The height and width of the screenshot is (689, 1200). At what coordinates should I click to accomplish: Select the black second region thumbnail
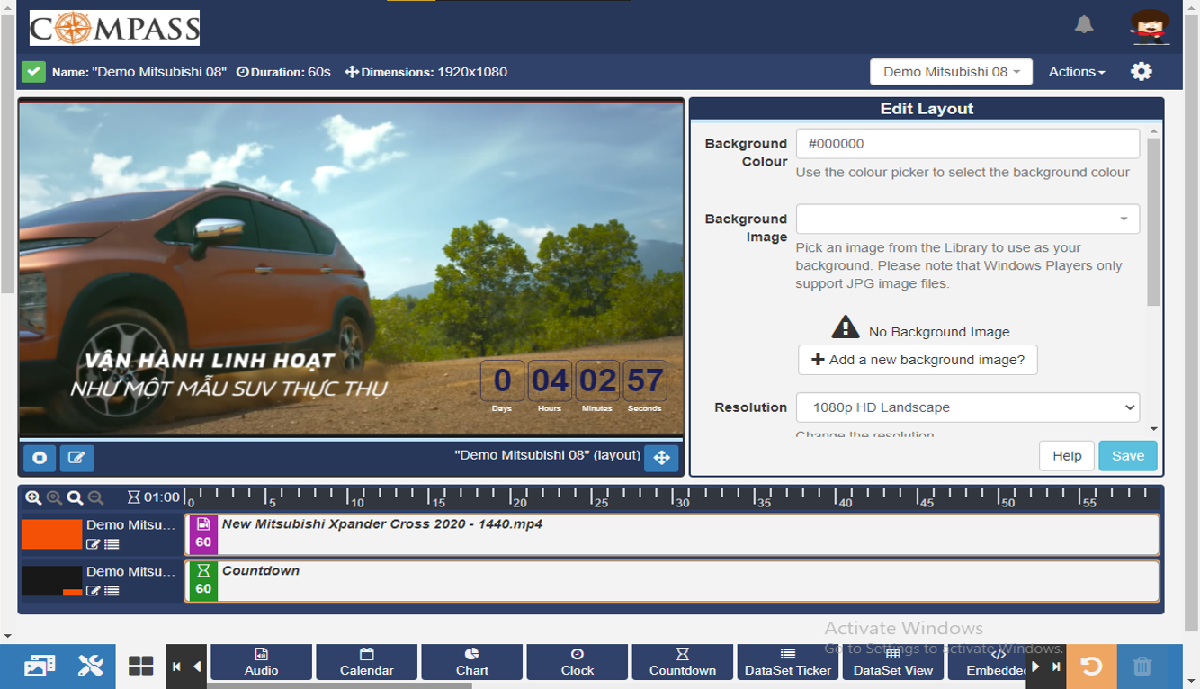[x=51, y=581]
